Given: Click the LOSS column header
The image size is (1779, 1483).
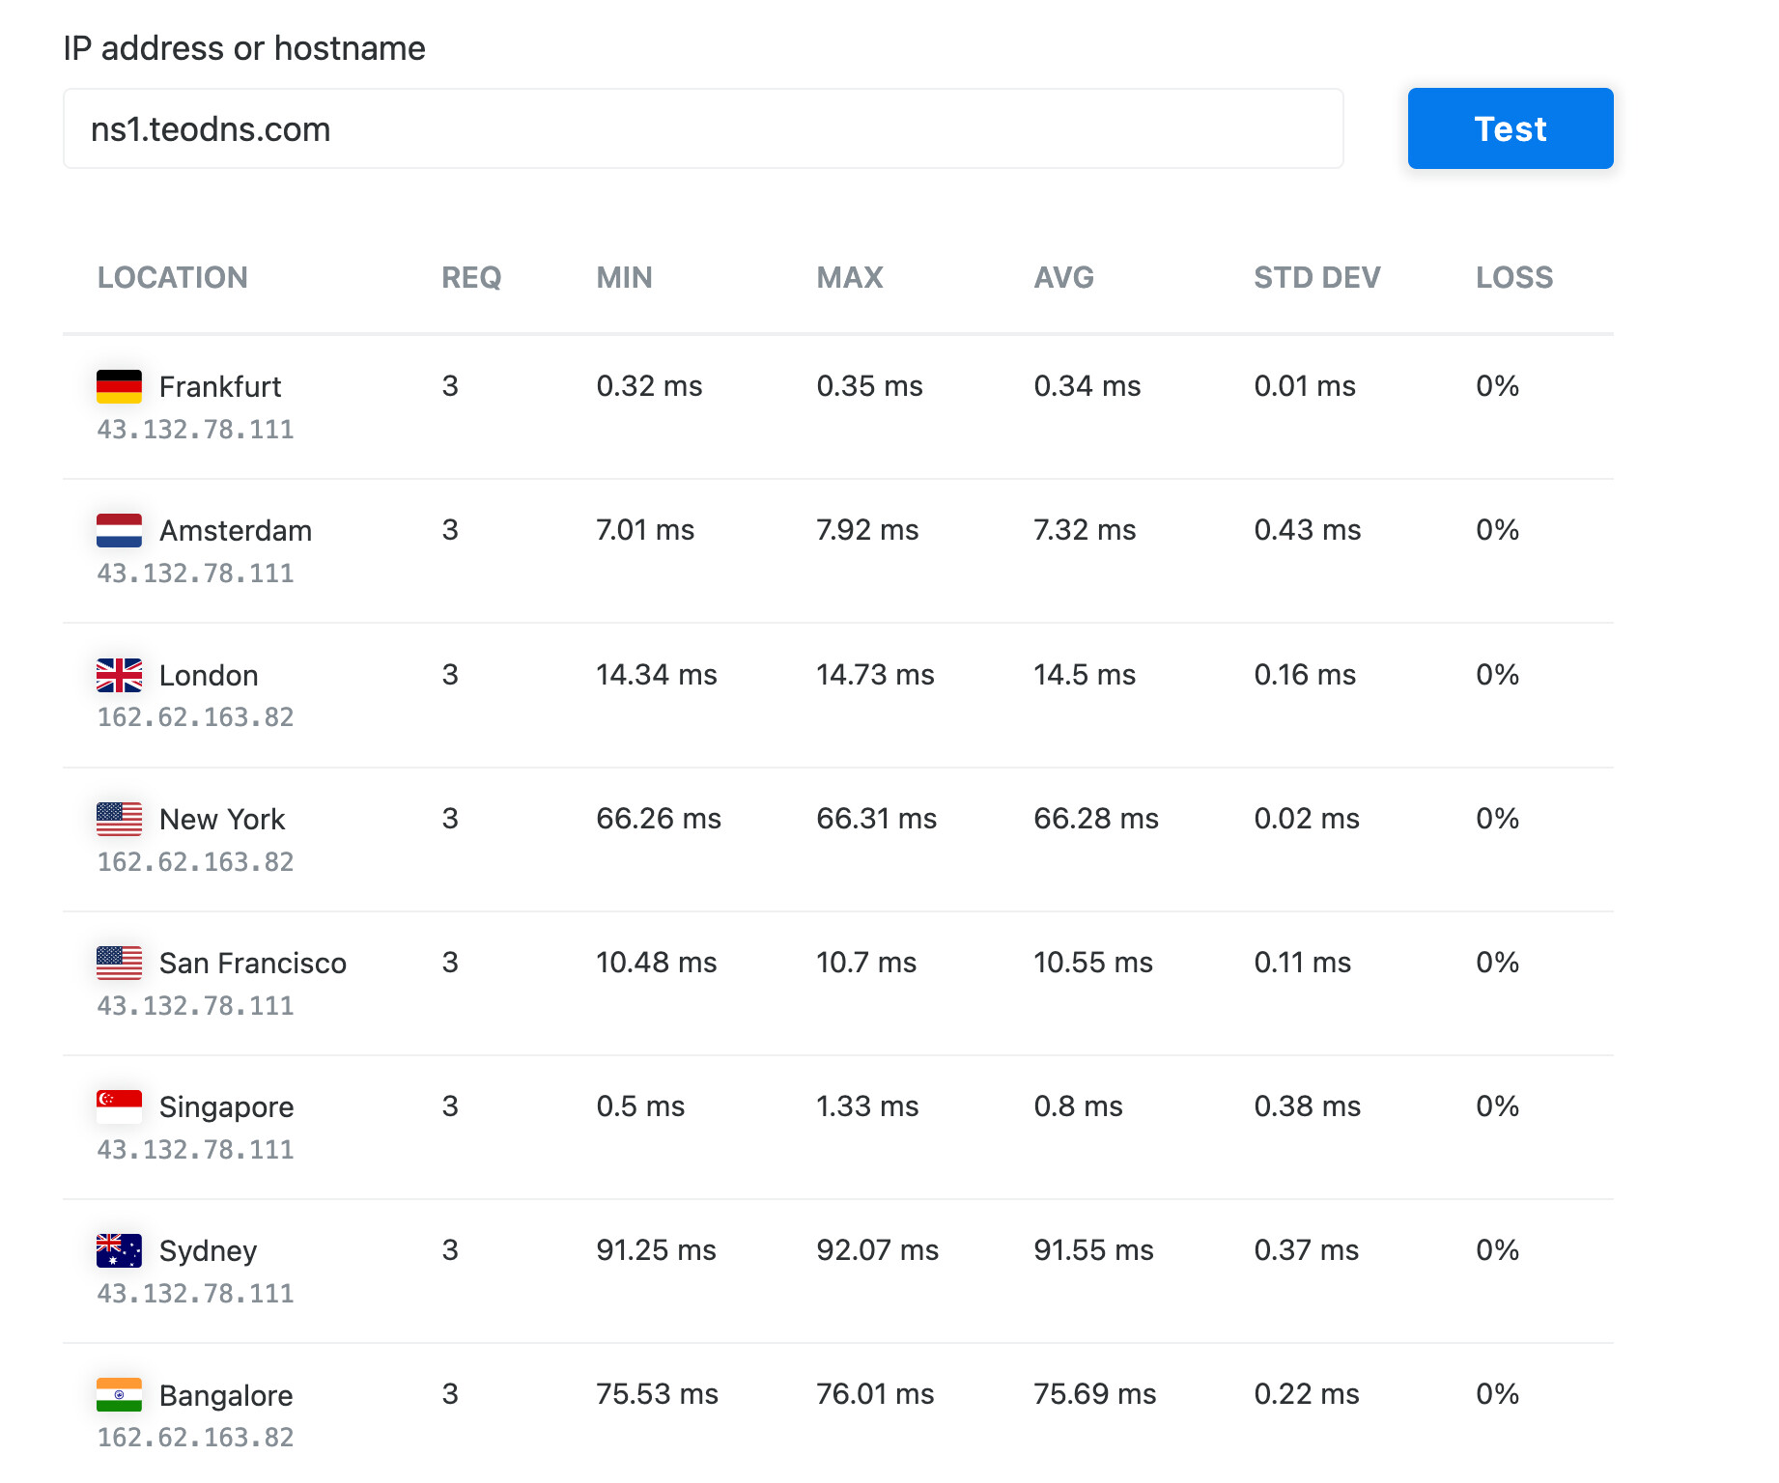Looking at the screenshot, I should coord(1513,278).
